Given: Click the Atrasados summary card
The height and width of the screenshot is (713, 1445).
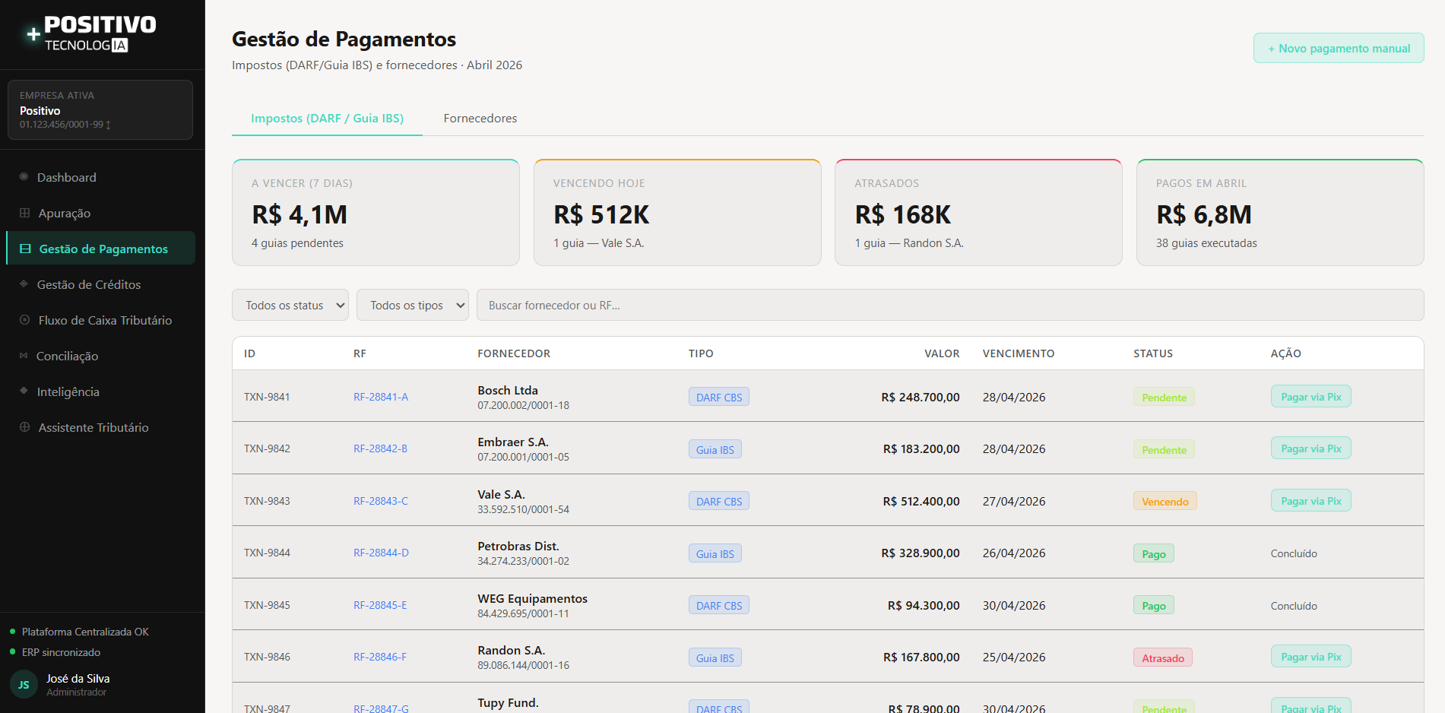Looking at the screenshot, I should point(978,212).
